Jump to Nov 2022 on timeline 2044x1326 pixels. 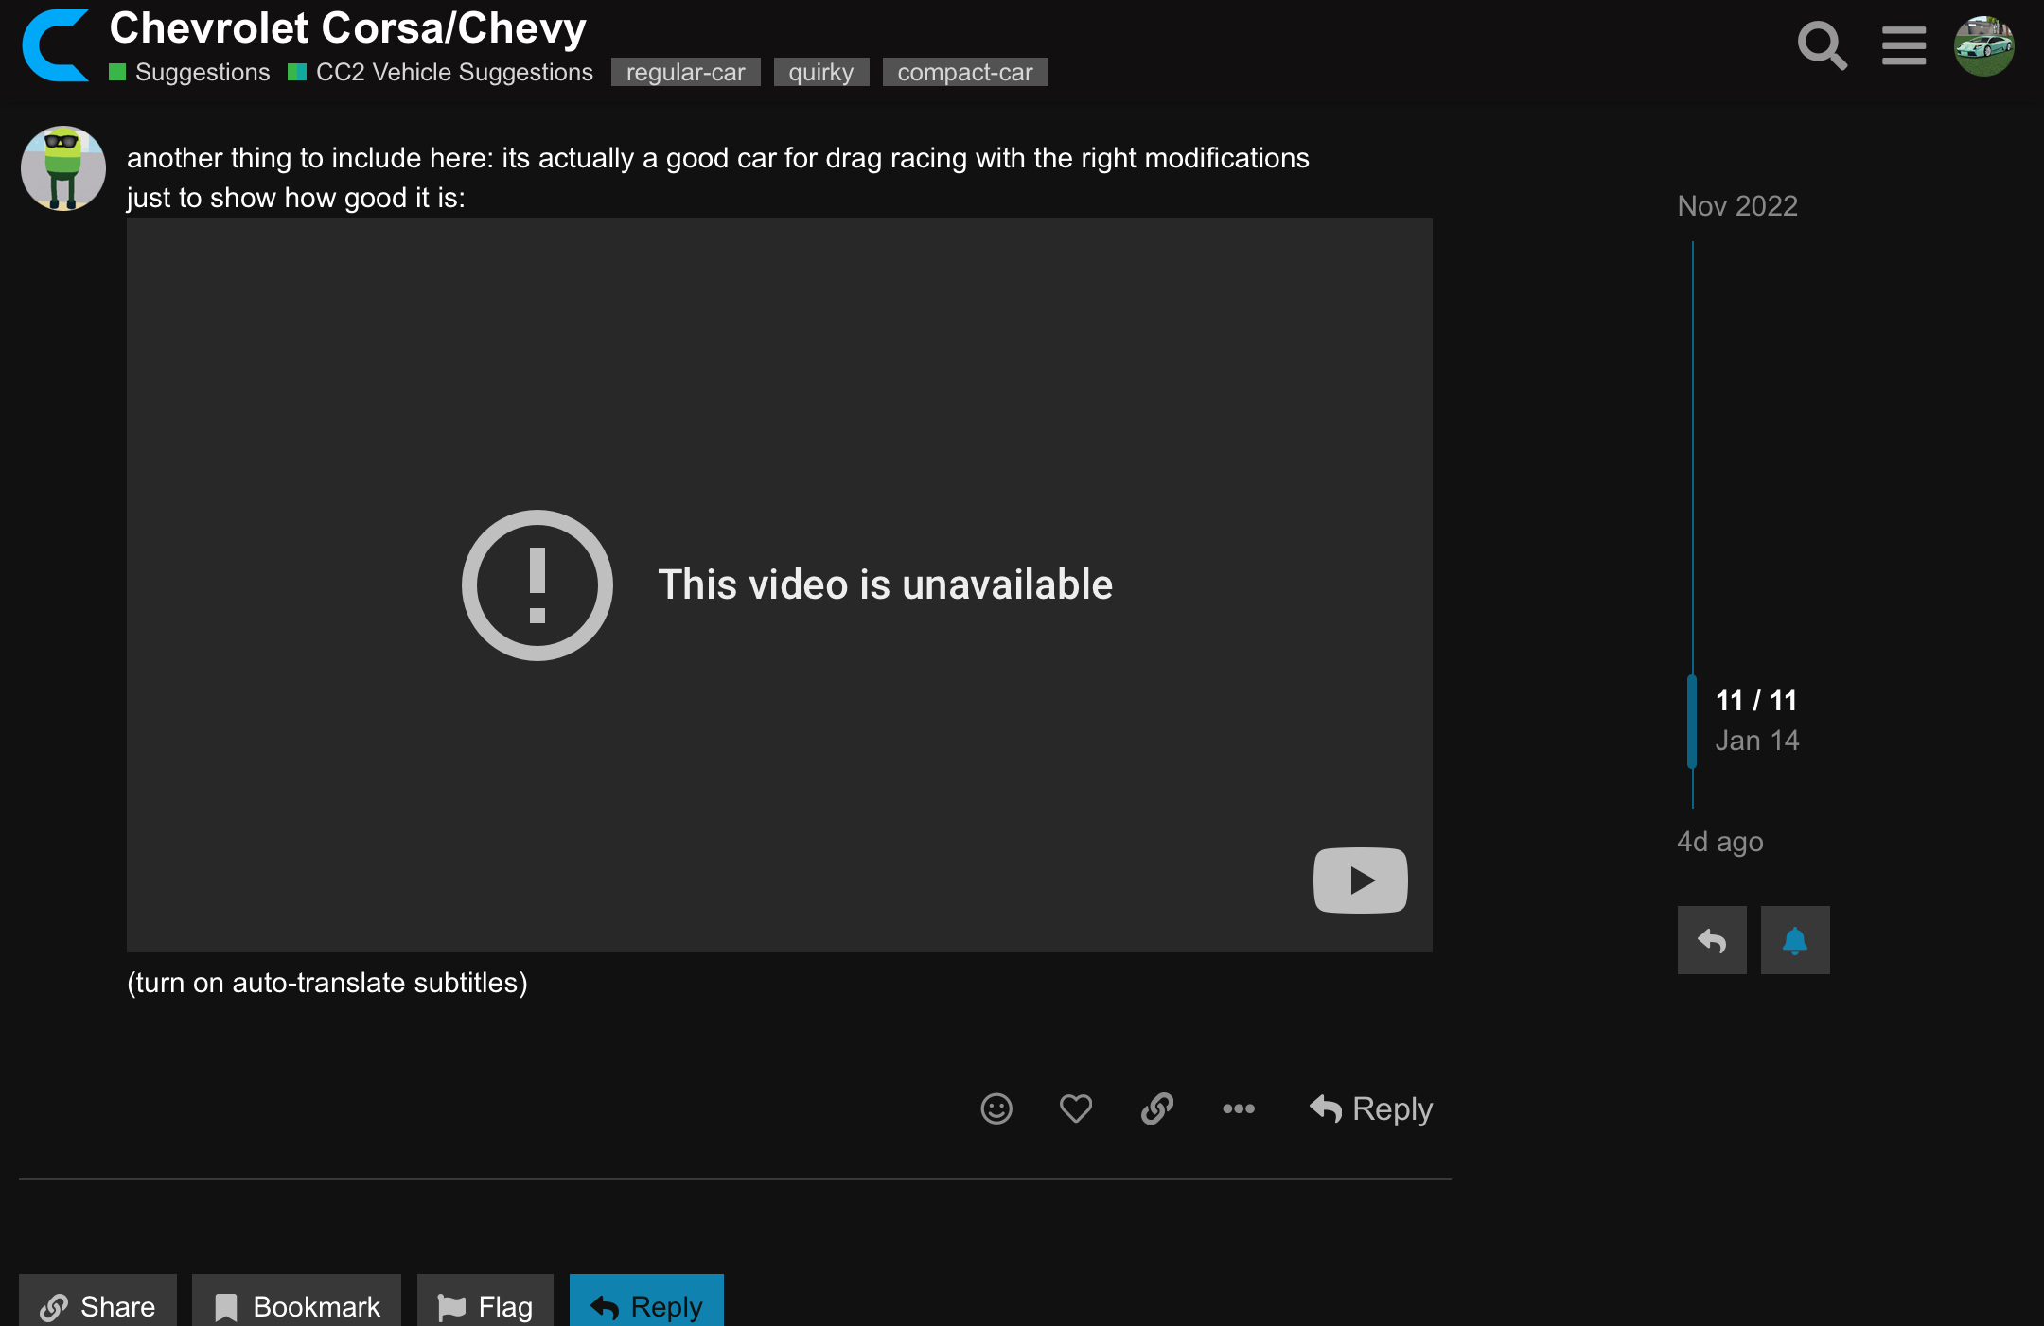click(1737, 206)
